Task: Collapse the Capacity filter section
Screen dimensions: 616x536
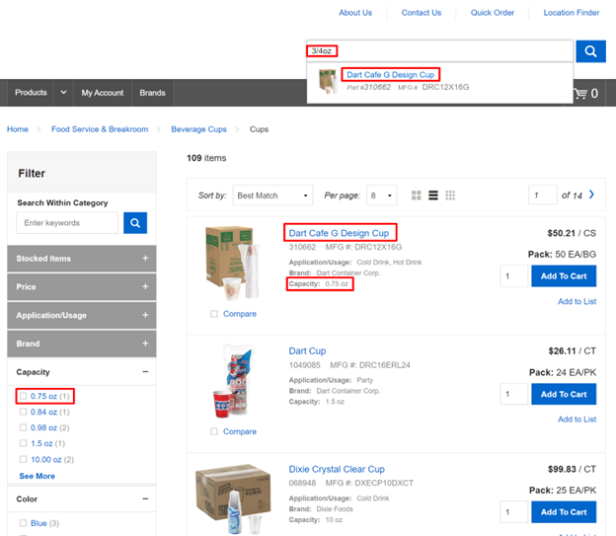Action: (x=145, y=372)
